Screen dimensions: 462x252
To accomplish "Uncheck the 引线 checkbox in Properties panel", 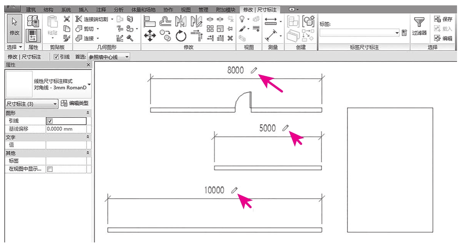I will click(49, 121).
